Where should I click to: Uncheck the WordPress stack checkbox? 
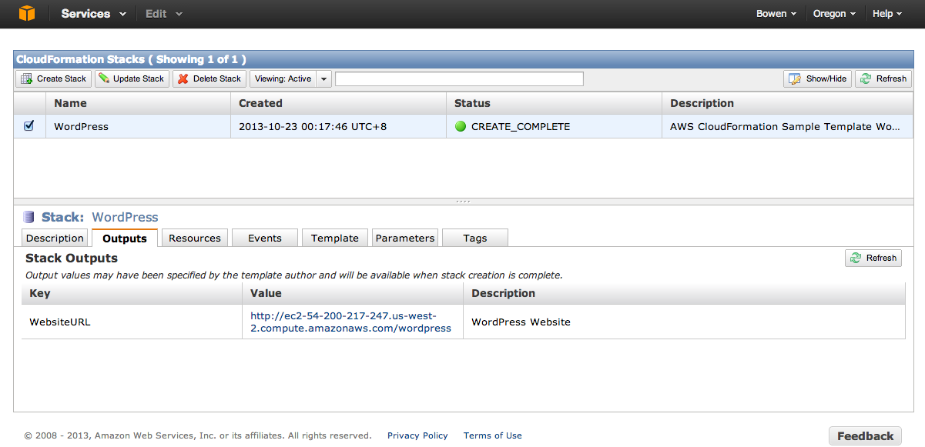tap(28, 126)
